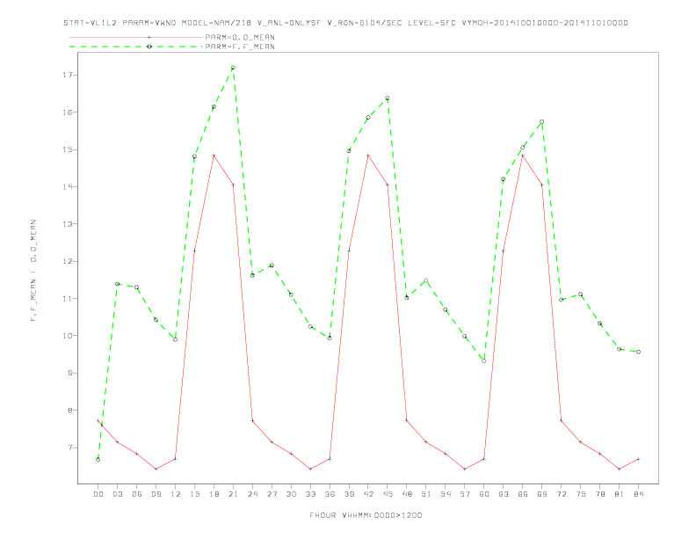Click the chart title line starting STAT=VL1L2
Image resolution: width=696 pixels, height=538 pixels.
click(x=345, y=23)
